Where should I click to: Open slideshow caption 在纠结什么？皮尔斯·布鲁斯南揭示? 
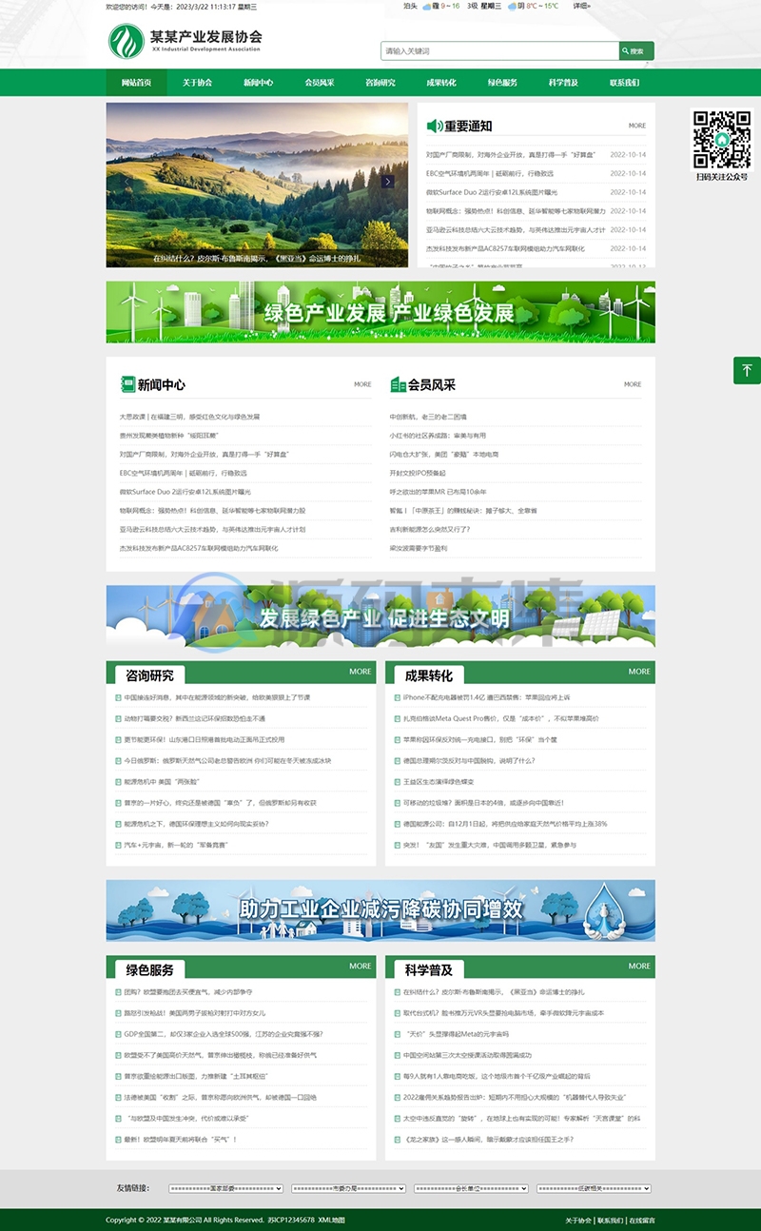(x=257, y=258)
